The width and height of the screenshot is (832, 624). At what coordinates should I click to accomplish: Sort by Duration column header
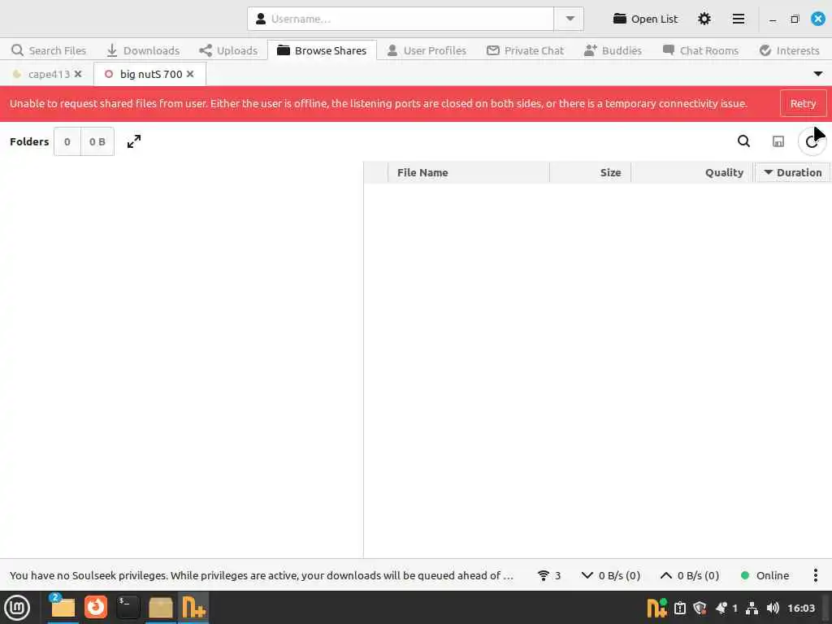[x=793, y=172]
